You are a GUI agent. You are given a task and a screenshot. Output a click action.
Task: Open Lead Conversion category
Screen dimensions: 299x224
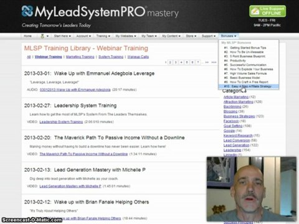[x=237, y=141]
